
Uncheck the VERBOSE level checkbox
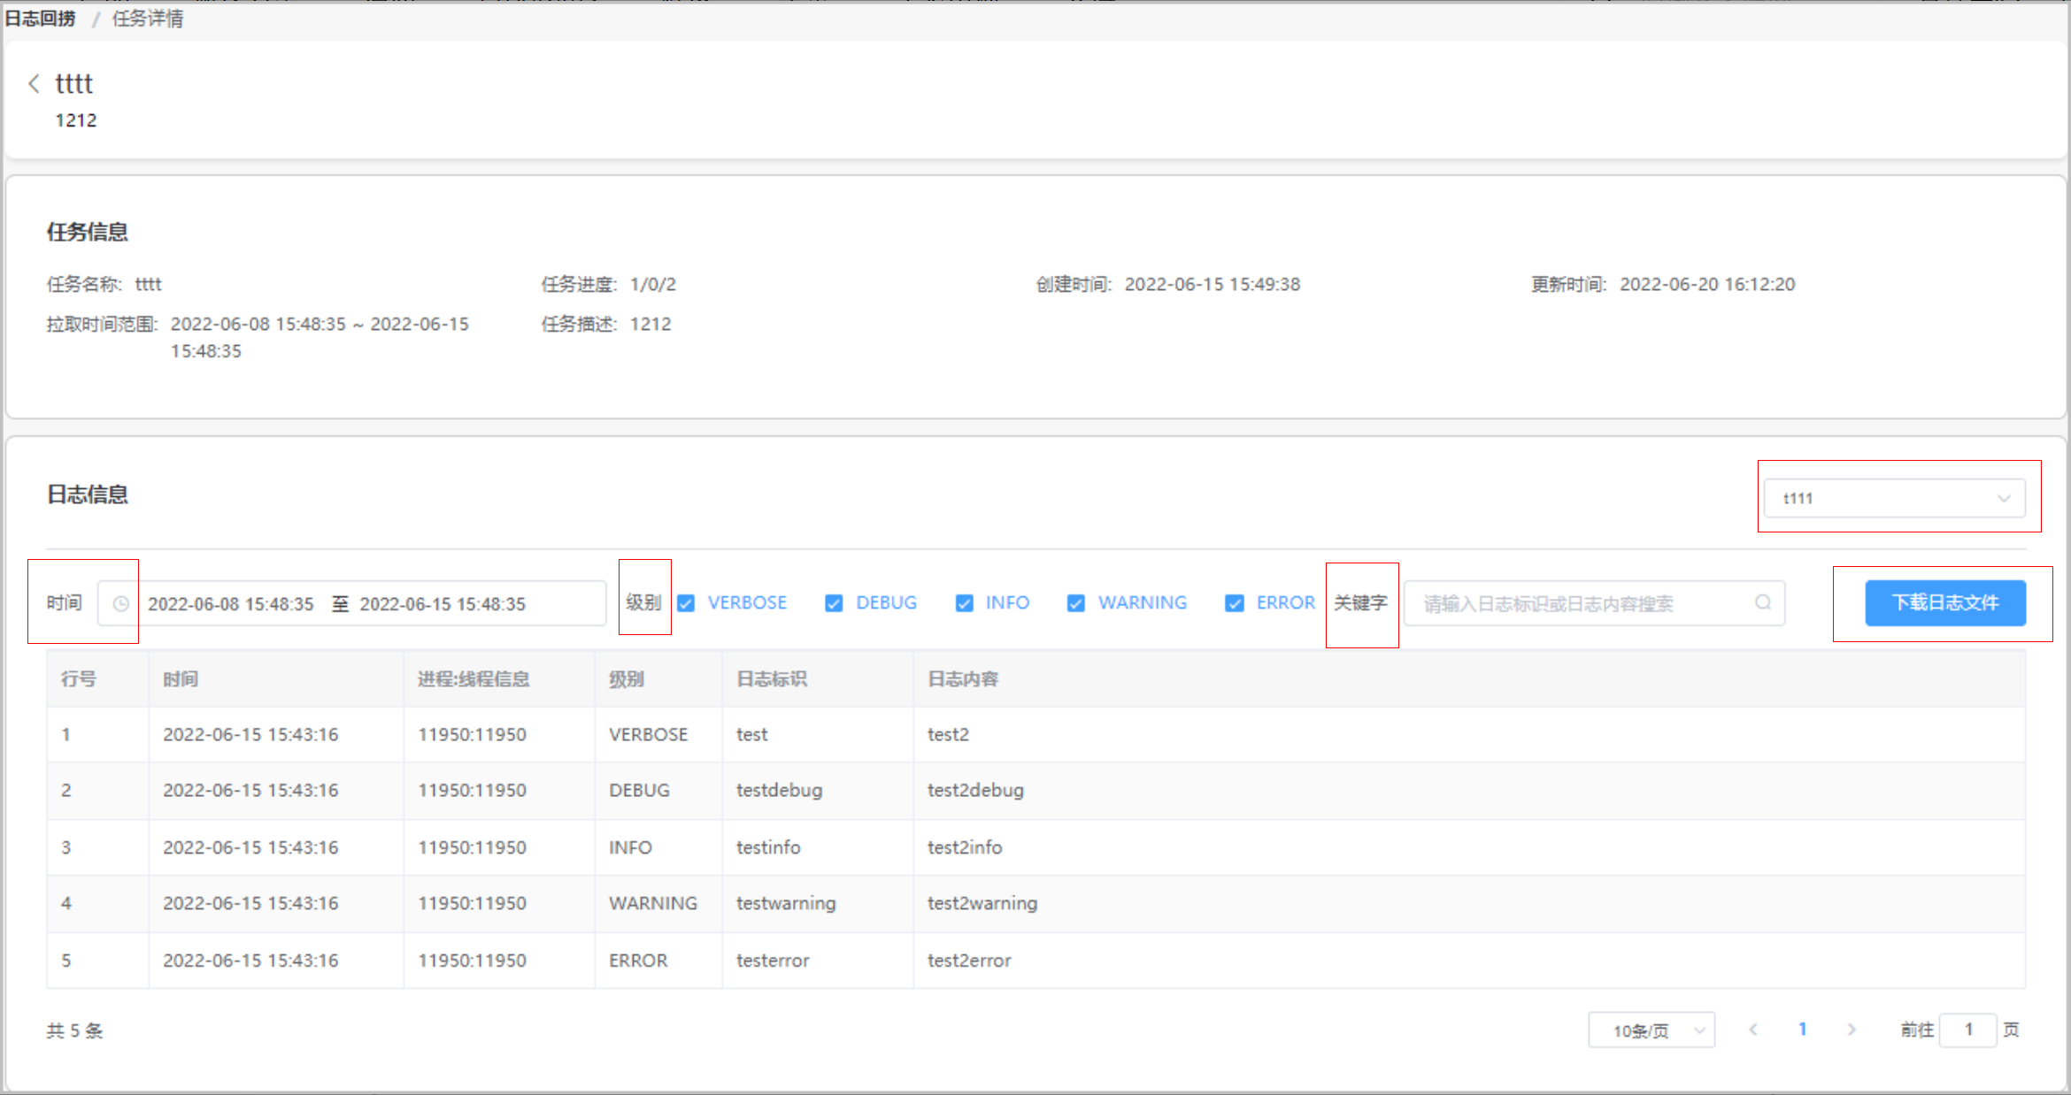(x=686, y=603)
